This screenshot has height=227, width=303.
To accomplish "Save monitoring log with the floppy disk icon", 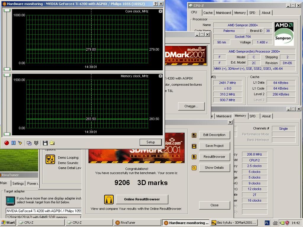I will [x=45, y=143].
